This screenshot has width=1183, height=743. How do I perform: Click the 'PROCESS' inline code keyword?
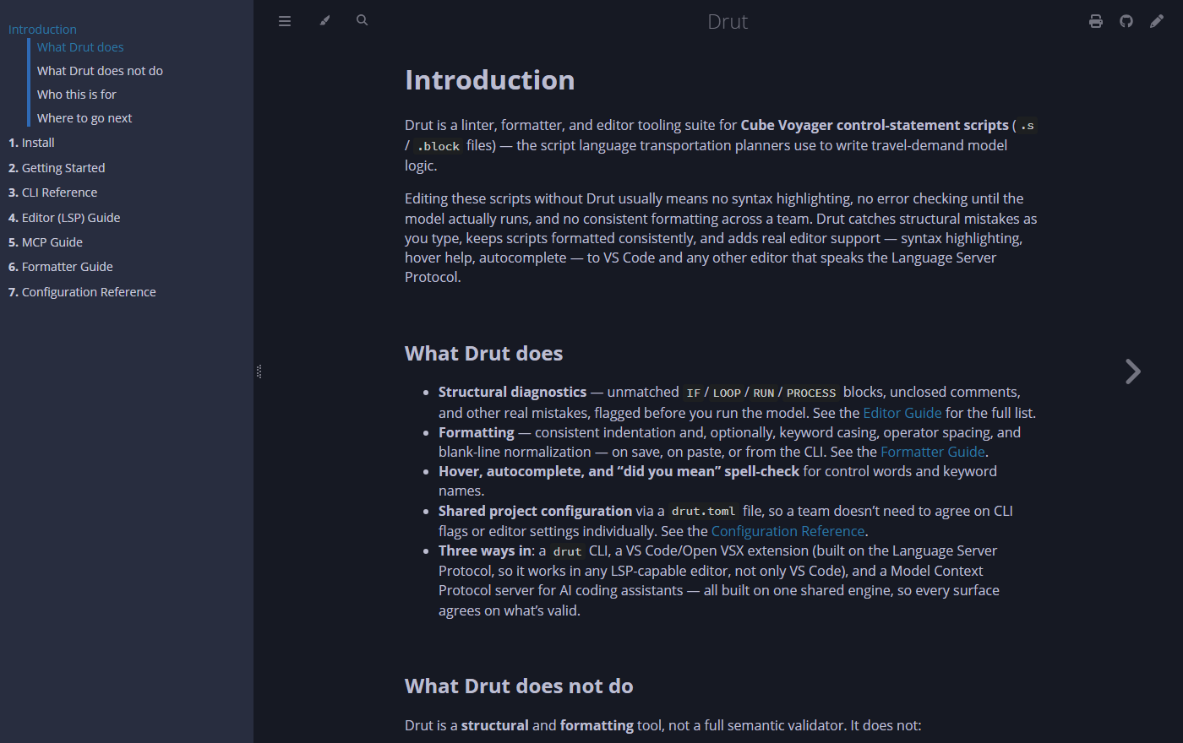(x=811, y=393)
